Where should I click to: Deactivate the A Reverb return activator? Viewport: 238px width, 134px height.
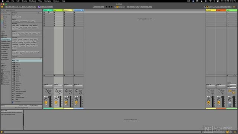click(209, 103)
